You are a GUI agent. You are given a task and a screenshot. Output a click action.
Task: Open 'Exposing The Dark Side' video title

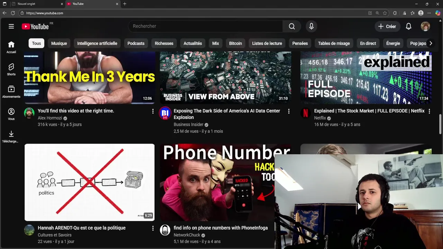(x=227, y=114)
